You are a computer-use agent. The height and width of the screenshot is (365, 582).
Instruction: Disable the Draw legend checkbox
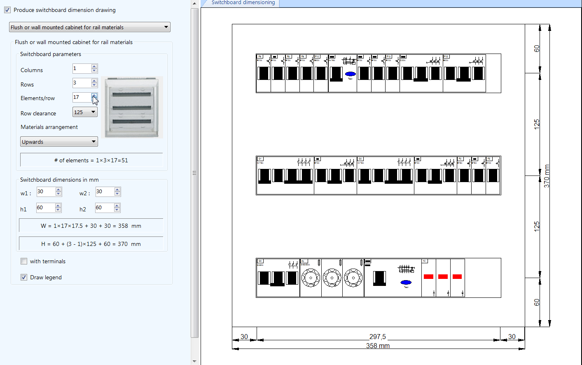(24, 277)
